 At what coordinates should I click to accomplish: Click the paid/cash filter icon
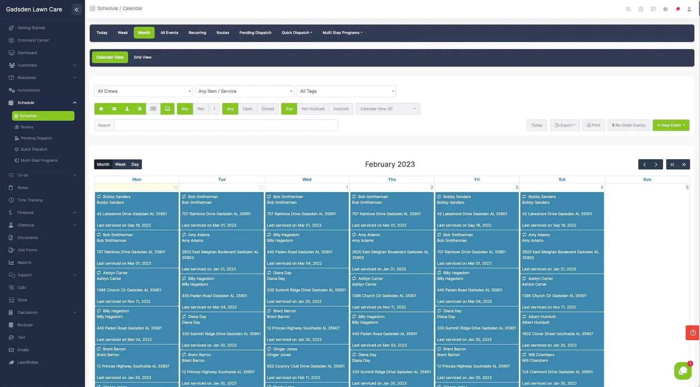click(153, 109)
